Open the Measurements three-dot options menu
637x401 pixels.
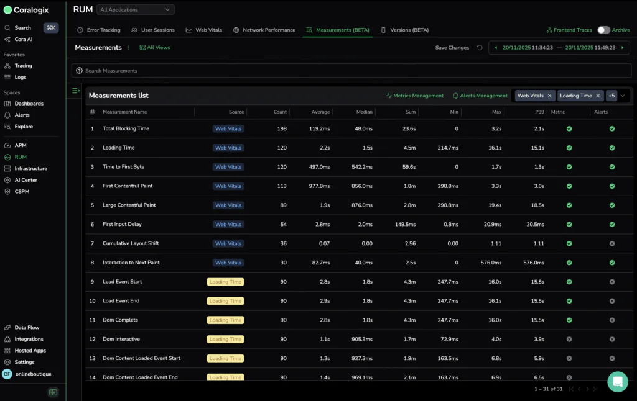point(129,48)
